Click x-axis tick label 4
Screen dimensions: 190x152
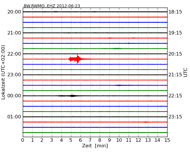click(x=61, y=140)
